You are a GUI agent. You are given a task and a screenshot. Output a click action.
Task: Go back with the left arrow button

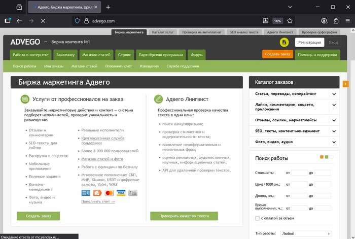(19, 21)
